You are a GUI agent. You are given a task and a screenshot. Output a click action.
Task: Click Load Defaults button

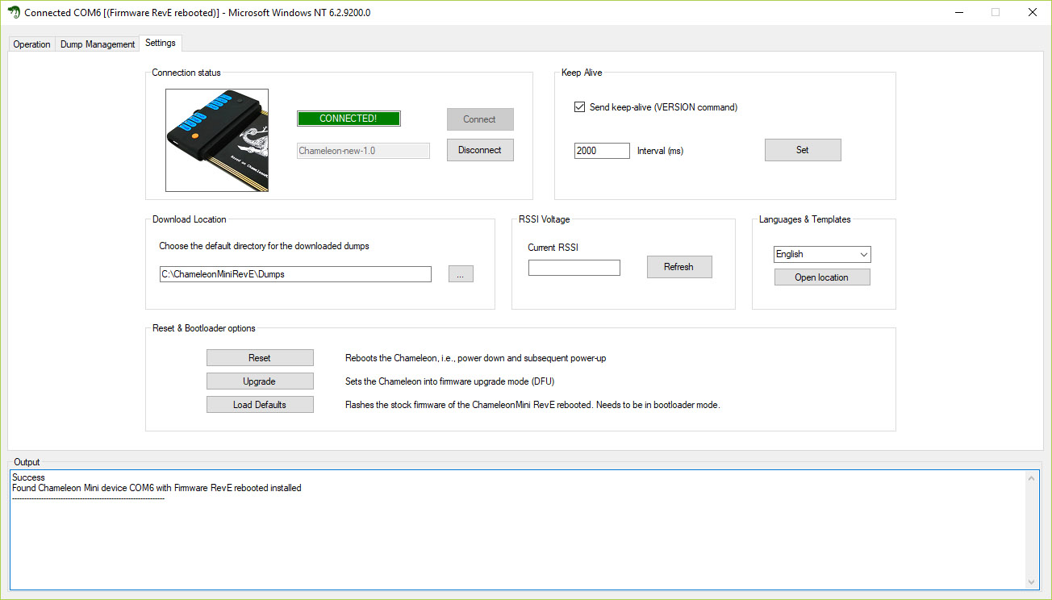[x=260, y=405]
